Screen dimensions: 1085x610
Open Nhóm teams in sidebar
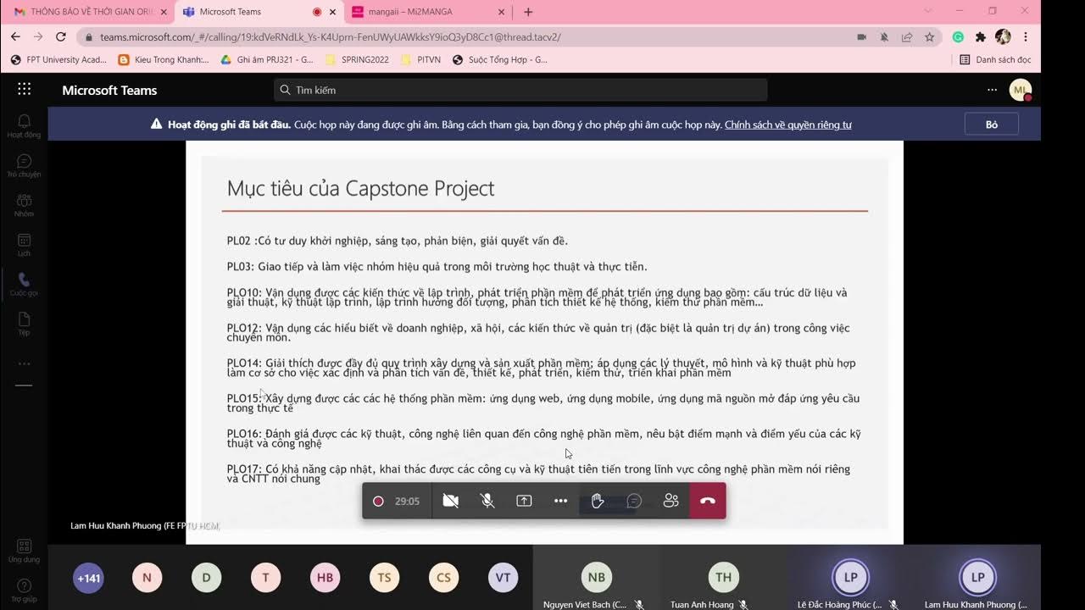(x=24, y=205)
